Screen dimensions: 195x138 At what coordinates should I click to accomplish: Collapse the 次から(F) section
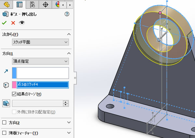pyautogui.click(x=69, y=34)
